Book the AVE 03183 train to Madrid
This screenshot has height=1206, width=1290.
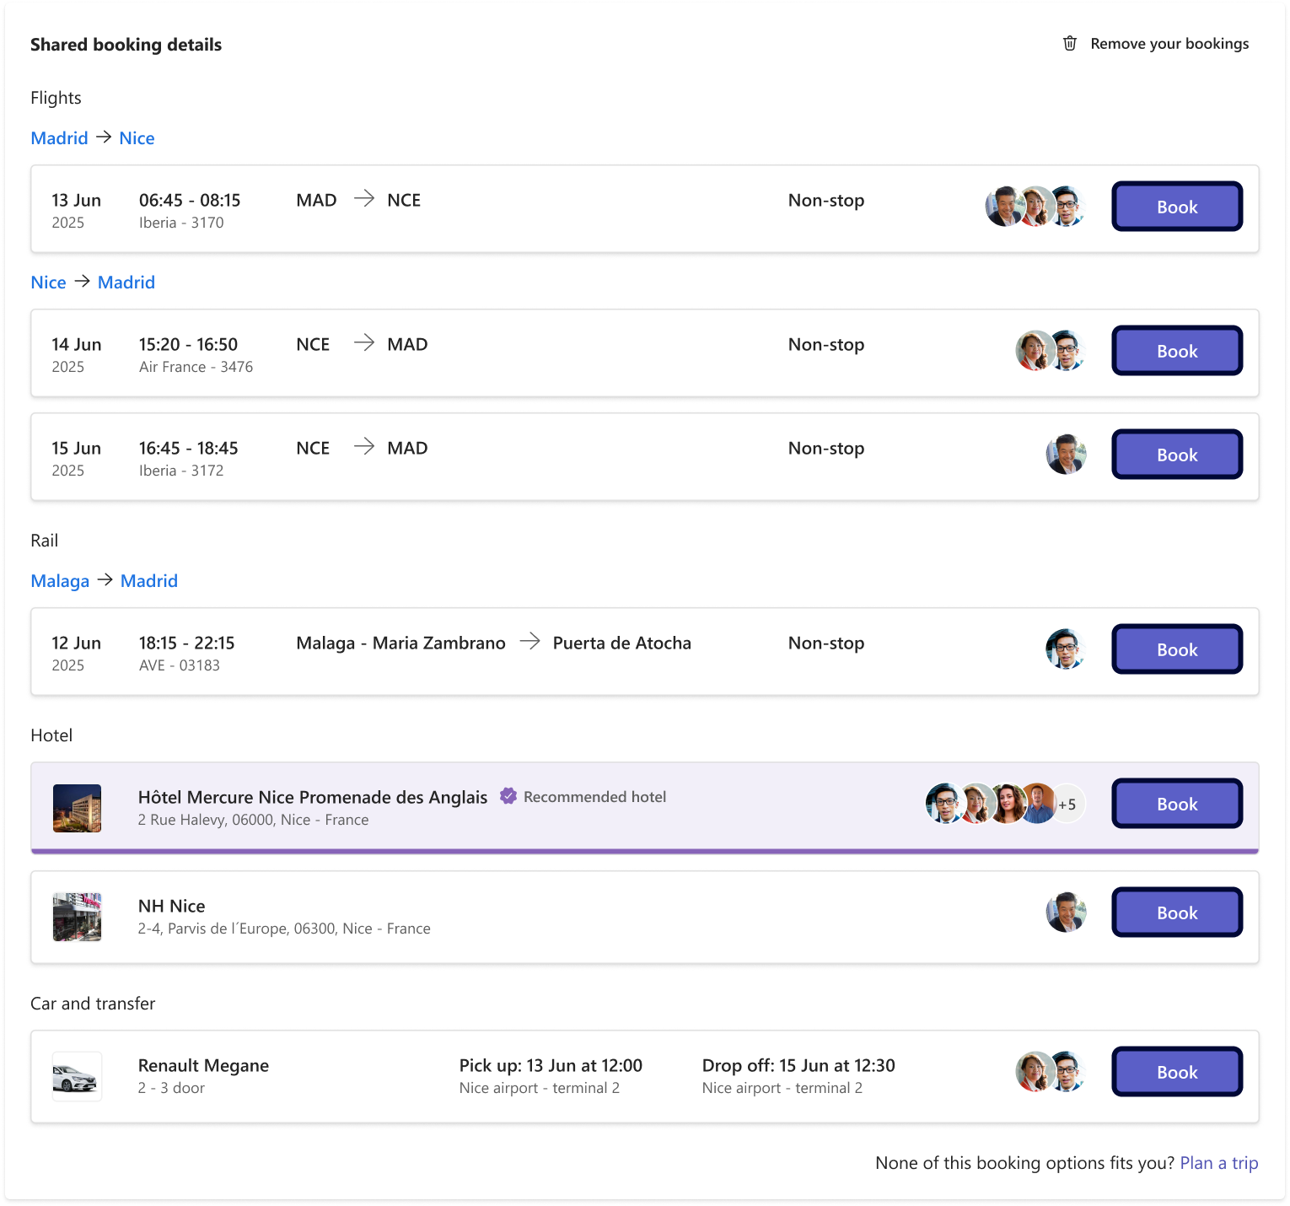coord(1176,649)
